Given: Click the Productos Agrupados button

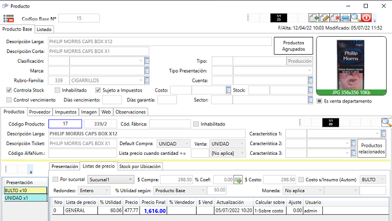Looking at the screenshot, I should 293,45.
